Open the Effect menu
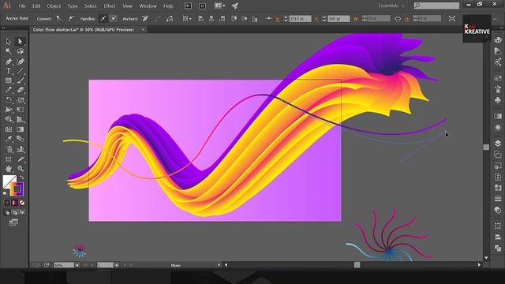Viewport: 505px width, 284px height. click(109, 6)
